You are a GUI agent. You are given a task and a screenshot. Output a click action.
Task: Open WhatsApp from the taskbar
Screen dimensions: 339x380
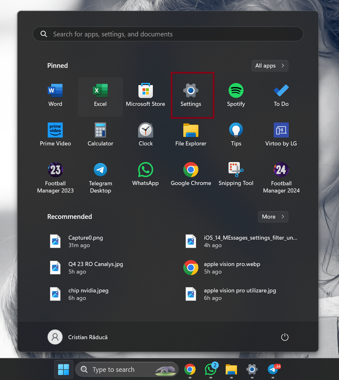coord(210,370)
